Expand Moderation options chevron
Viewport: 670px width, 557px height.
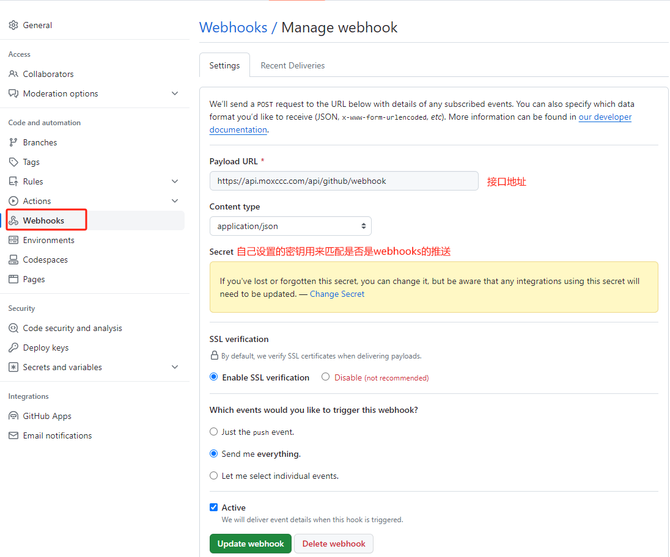point(175,93)
